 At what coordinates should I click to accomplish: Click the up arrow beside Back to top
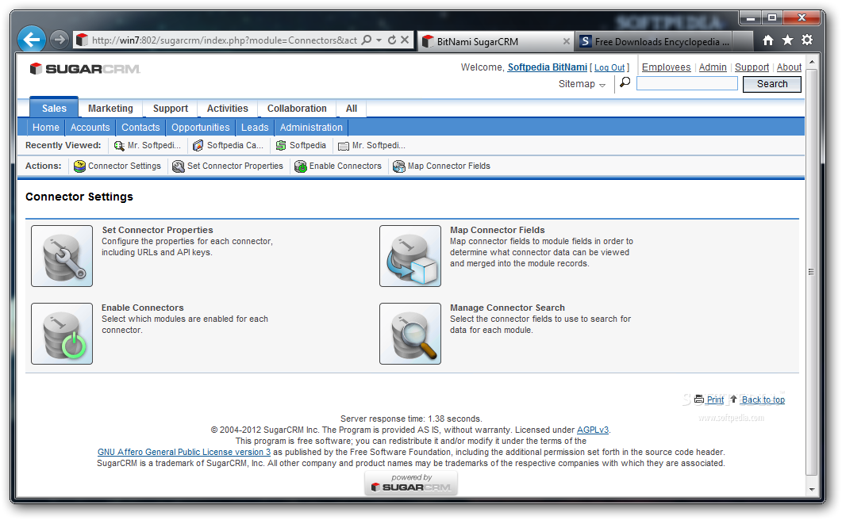(733, 400)
